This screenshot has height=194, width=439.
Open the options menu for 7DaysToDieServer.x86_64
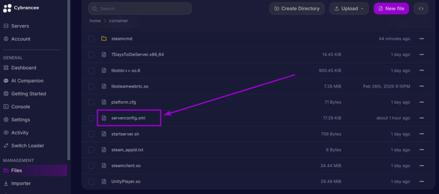[422, 54]
